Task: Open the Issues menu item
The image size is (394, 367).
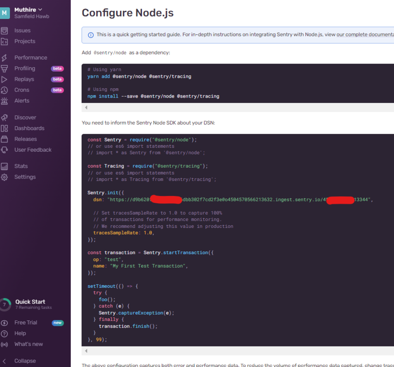Action: pyautogui.click(x=22, y=30)
